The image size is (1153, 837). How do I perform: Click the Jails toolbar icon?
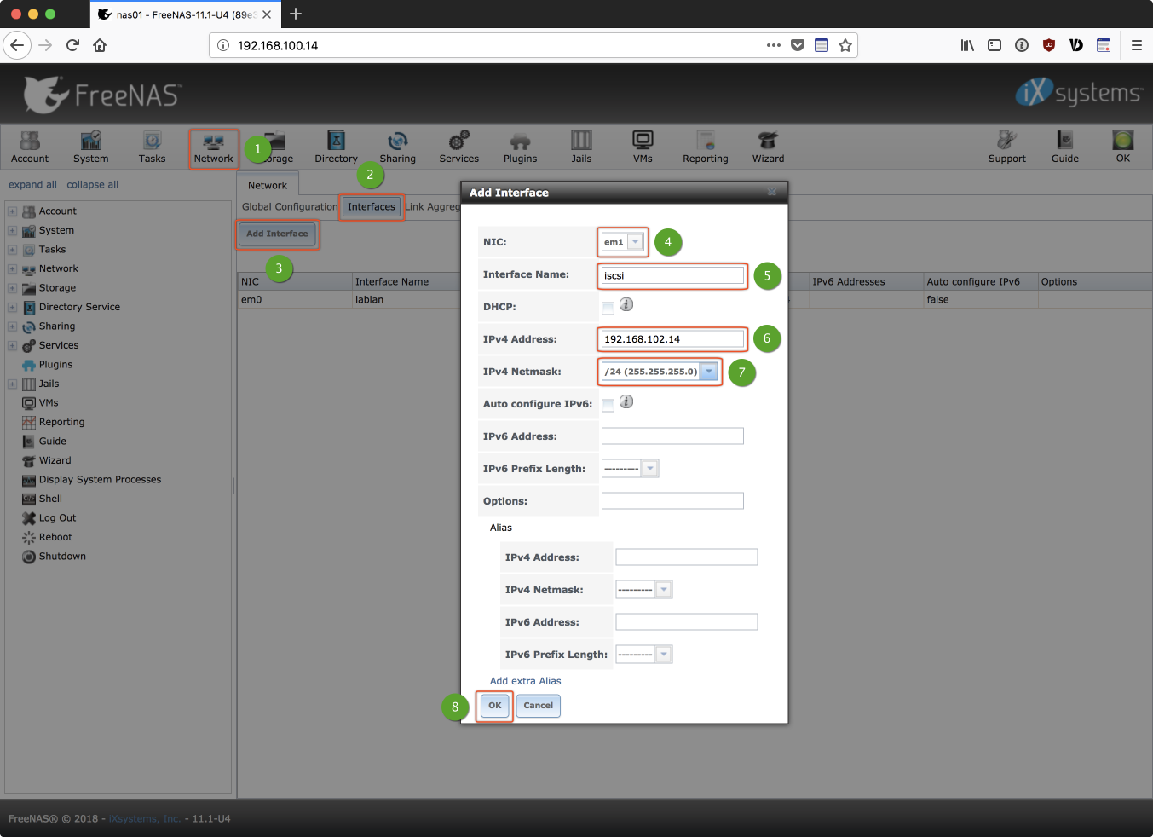pos(581,146)
